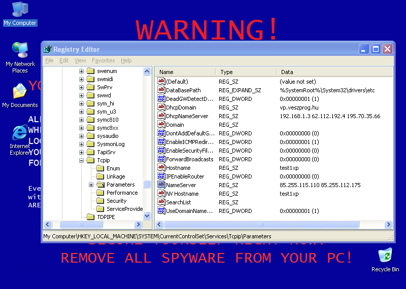Viewport: 406px width, 289px height.
Task: Click the Registry Editor title bar icon
Action: (x=48, y=49)
